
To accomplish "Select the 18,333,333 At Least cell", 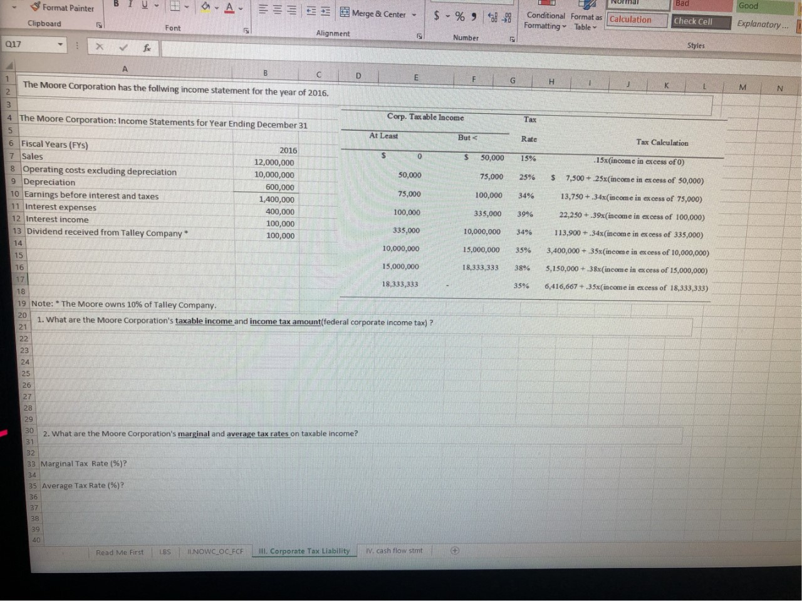I will (x=400, y=284).
